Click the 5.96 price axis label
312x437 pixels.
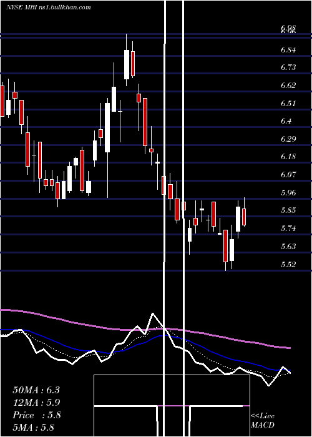pyautogui.click(x=288, y=192)
